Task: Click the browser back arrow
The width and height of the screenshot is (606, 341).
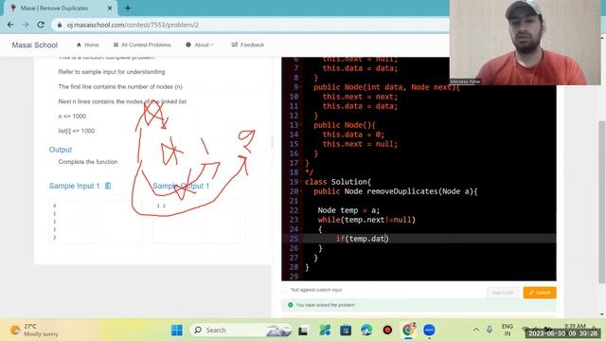Action: tap(10, 25)
